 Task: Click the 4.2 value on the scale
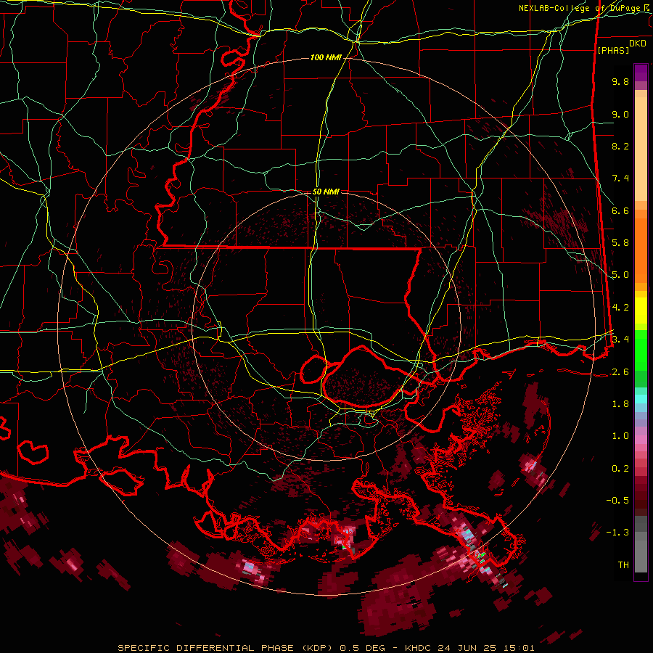620,308
